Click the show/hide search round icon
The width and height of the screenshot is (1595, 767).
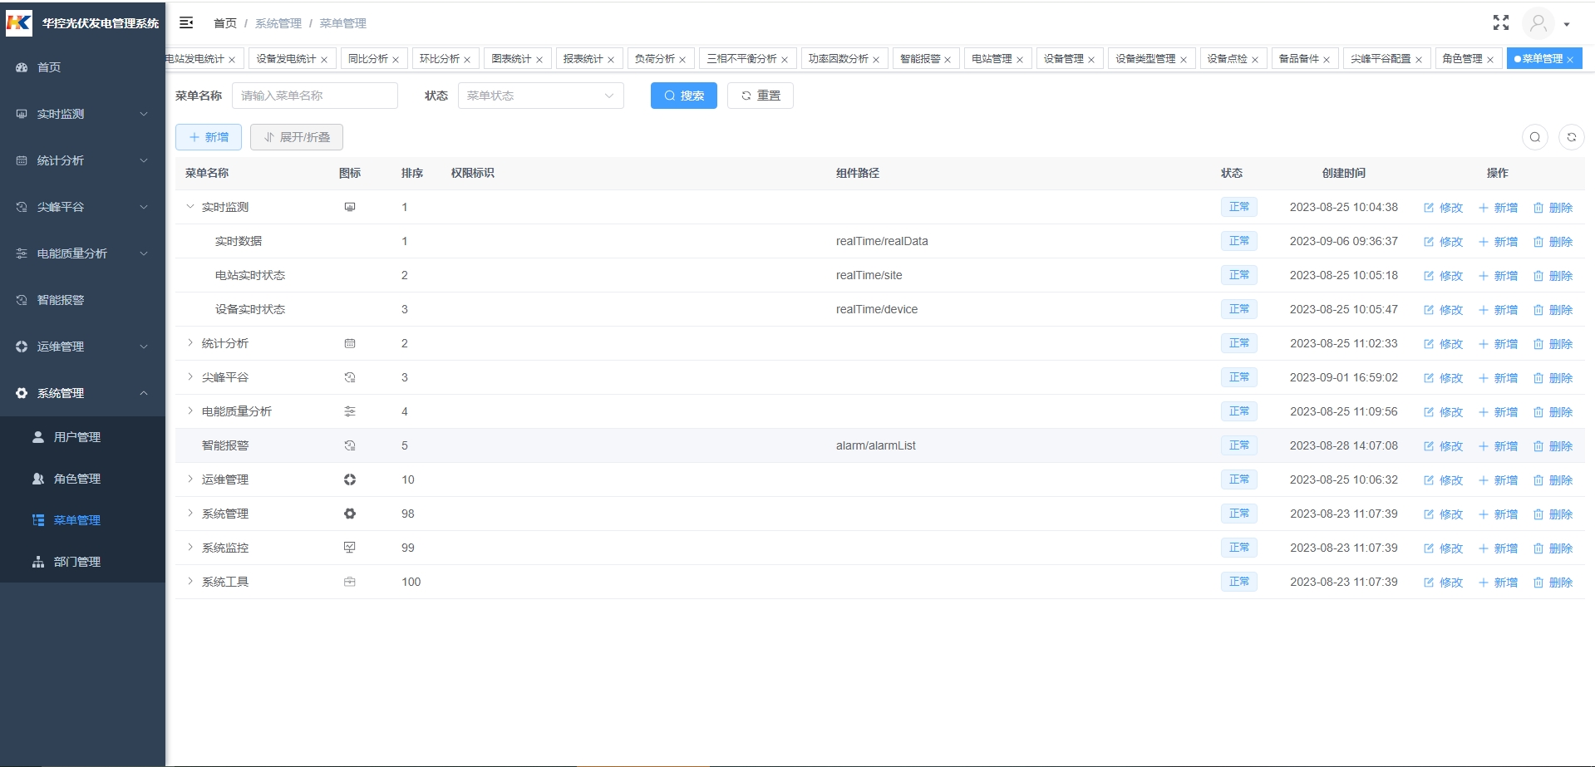[x=1535, y=137]
